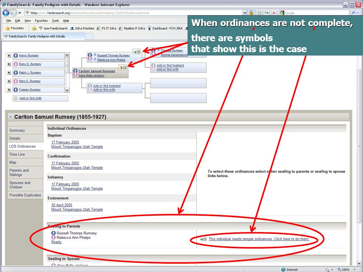Click the browser Forward arrow button
Viewport: 363px width, 272px height.
[14, 13]
